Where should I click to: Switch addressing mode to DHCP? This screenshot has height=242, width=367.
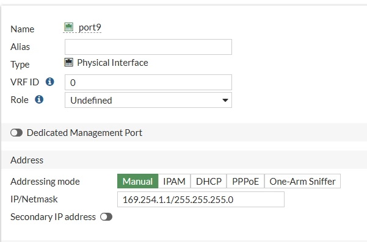(x=209, y=181)
